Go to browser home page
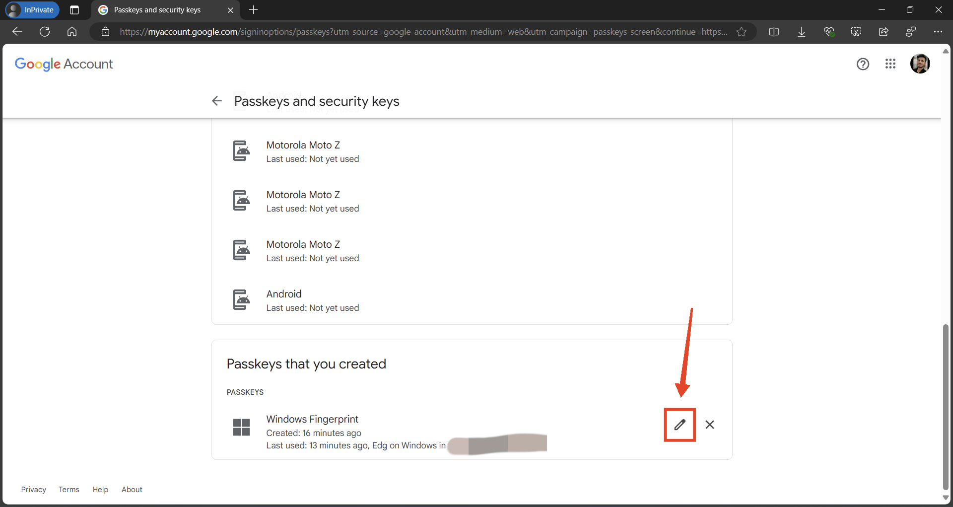This screenshot has height=507, width=953. pos(72,32)
